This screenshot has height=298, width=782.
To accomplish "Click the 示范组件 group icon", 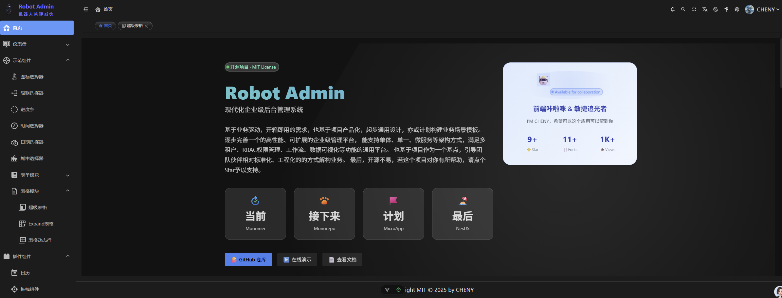I will [x=7, y=60].
